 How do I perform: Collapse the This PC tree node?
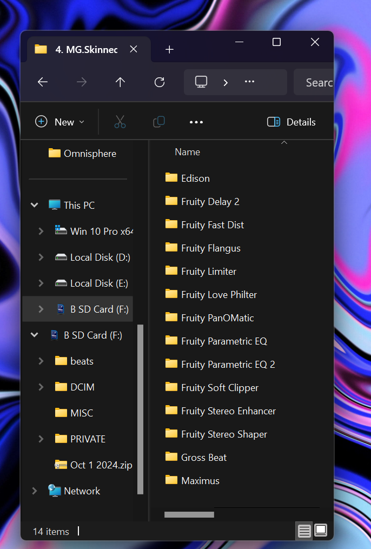[35, 205]
